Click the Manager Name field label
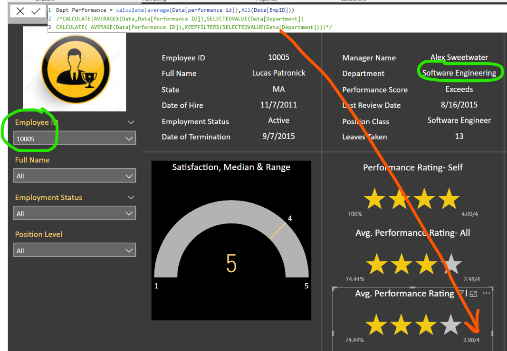Image resolution: width=507 pixels, height=351 pixels. click(369, 58)
